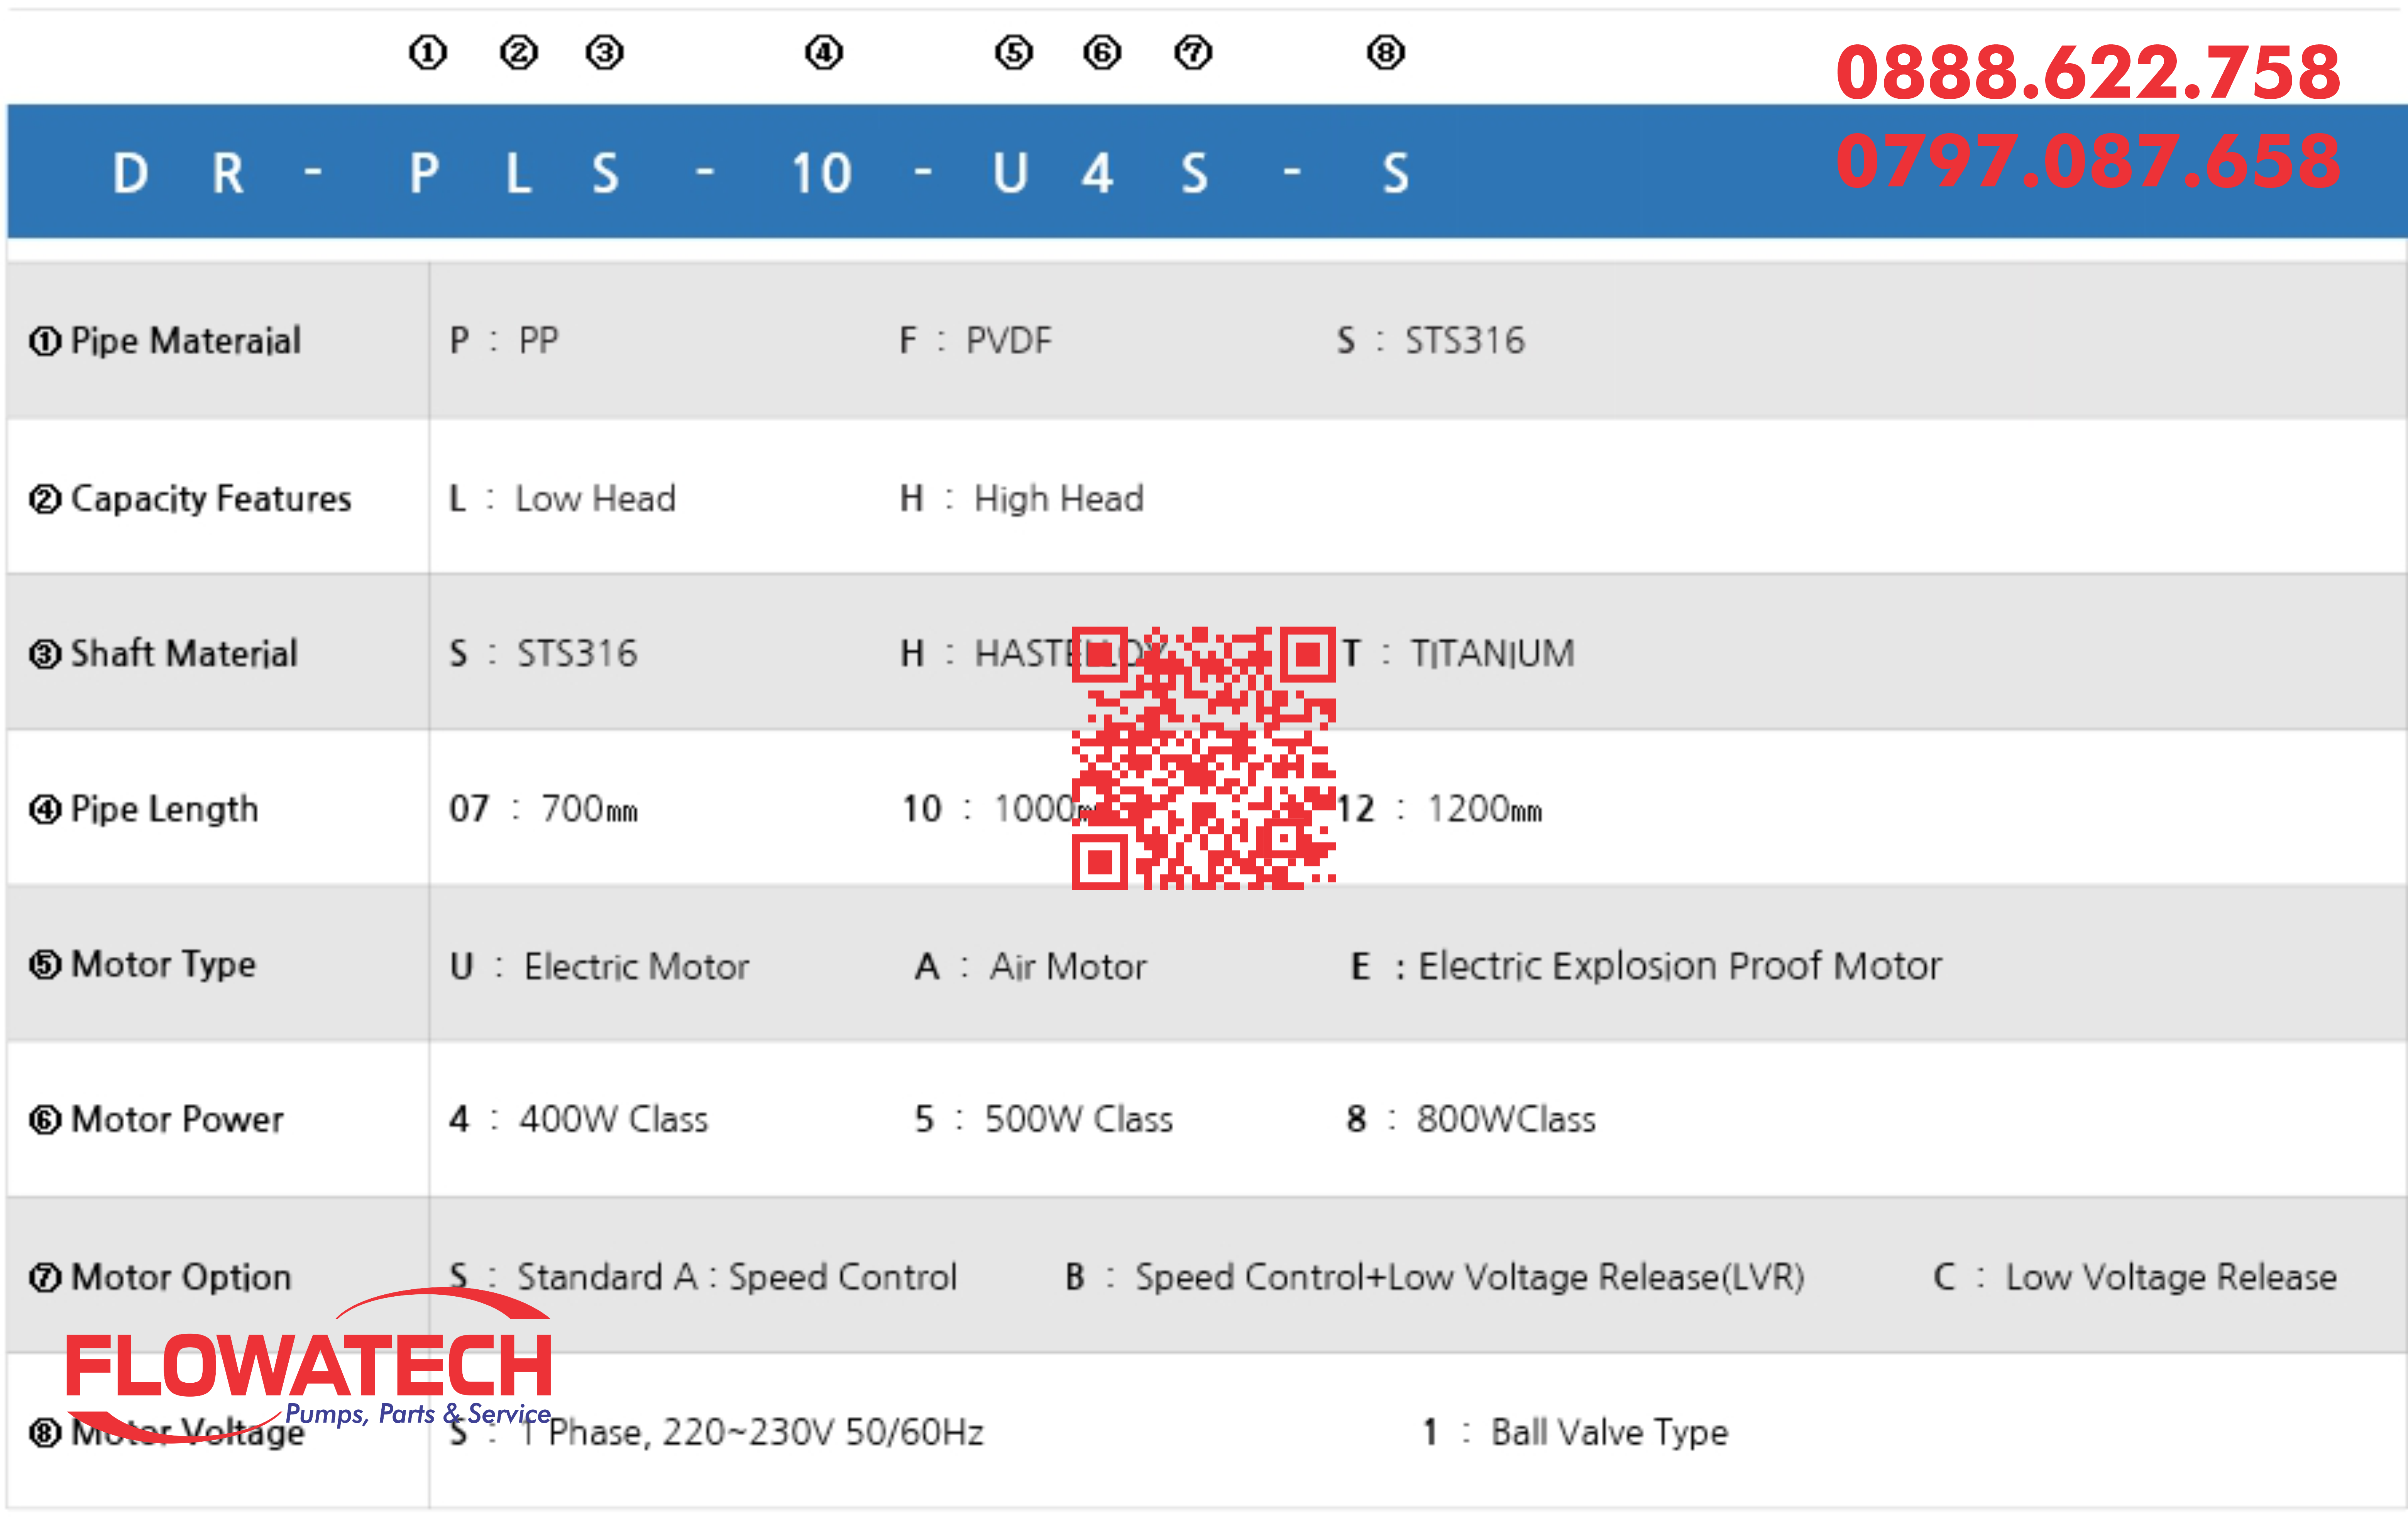This screenshot has height=1517, width=2408.
Task: Select "4 : 400W Class" motor power
Action: 578,1119
